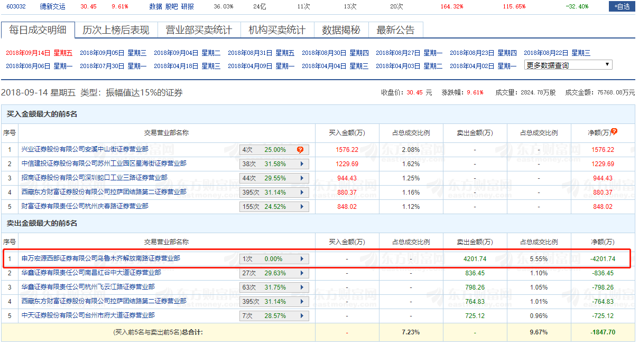Open 德新交运 stock name link
This screenshot has width=639, height=346.
[53, 6]
